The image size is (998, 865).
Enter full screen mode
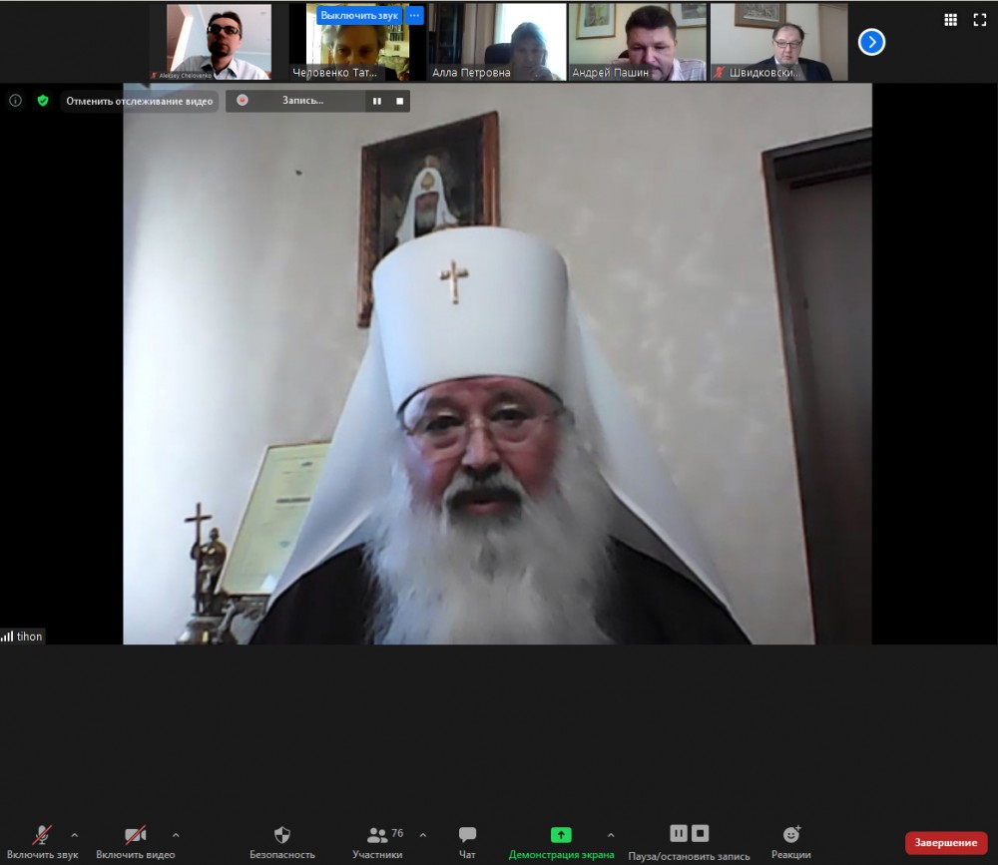click(979, 20)
